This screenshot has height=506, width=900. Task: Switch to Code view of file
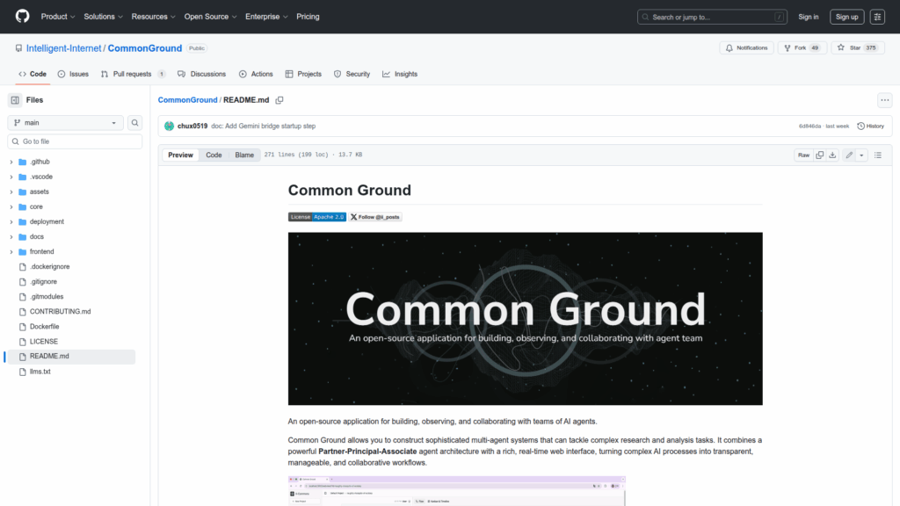click(214, 155)
